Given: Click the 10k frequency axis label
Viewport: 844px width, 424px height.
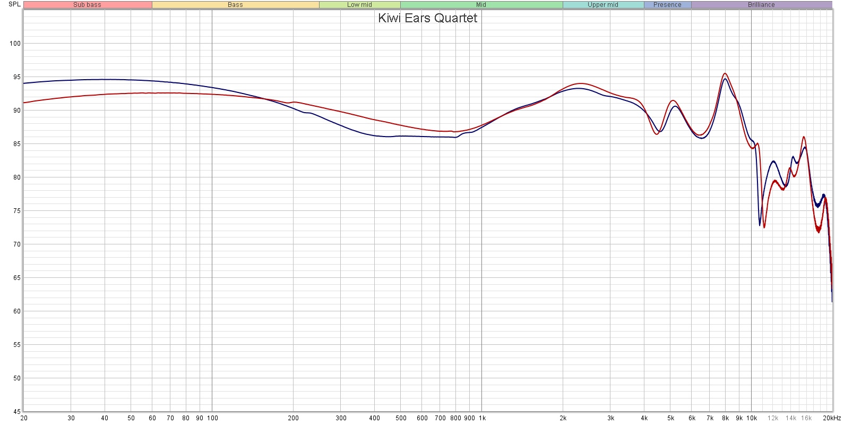Looking at the screenshot, I should 752,418.
